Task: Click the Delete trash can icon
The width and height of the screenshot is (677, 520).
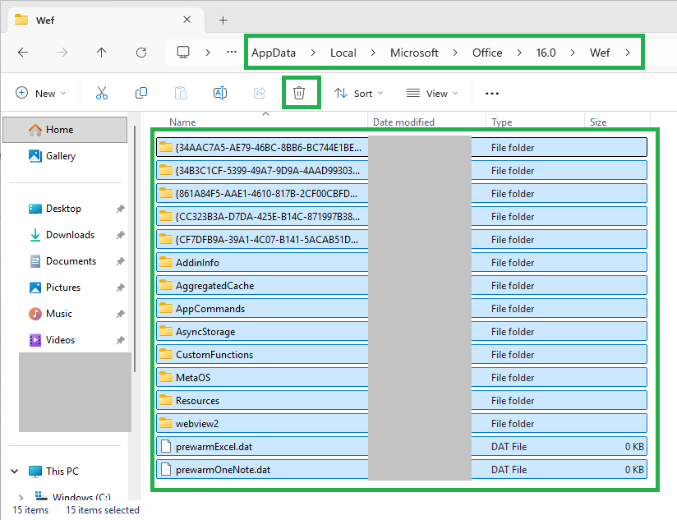Action: tap(299, 93)
